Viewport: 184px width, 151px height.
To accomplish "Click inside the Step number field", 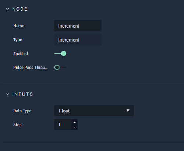I will pos(63,125).
